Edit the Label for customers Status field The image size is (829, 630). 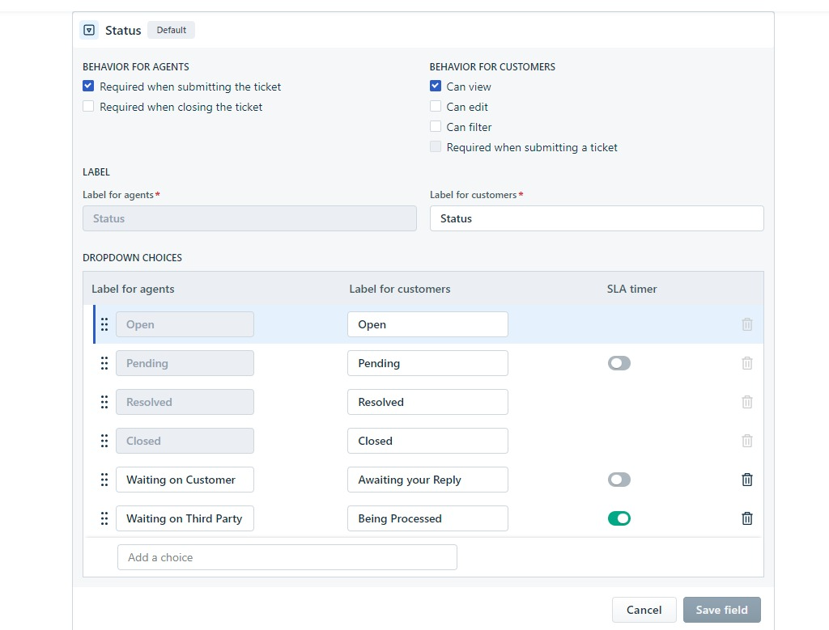click(597, 218)
